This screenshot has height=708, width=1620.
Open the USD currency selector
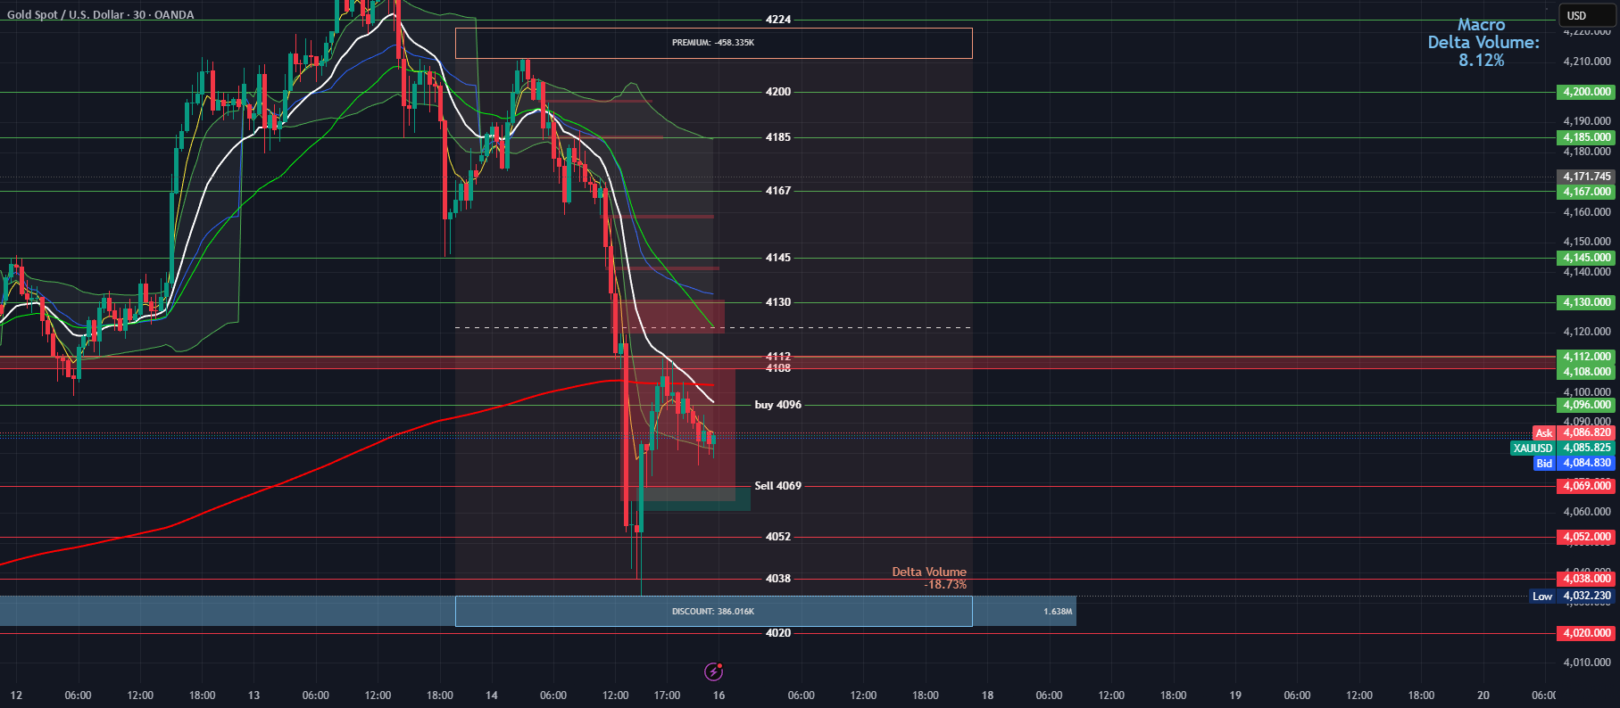click(1586, 15)
